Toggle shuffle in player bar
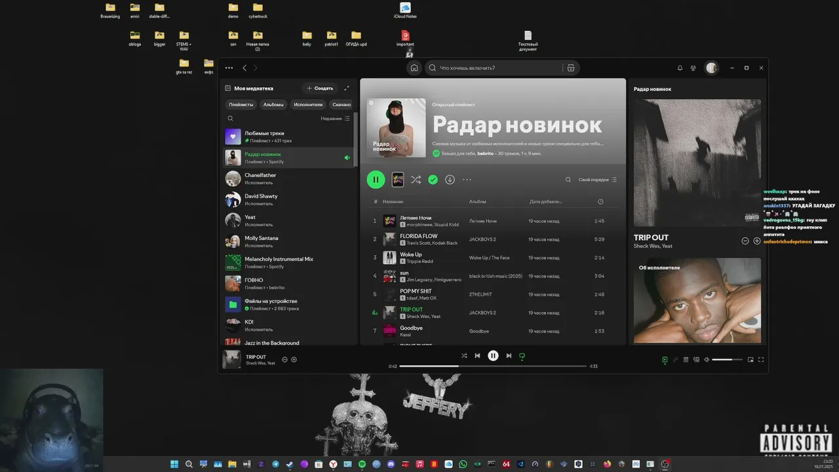 463,355
